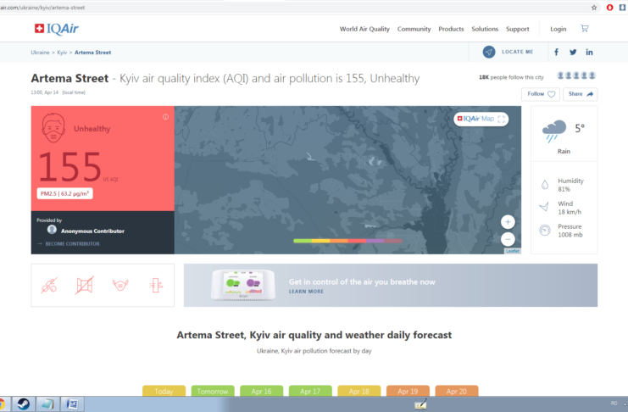Click the wind direction icon

[x=544, y=207]
